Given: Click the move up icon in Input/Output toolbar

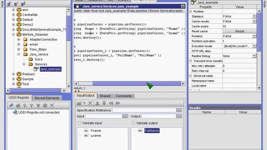Looking at the screenshot, I should point(97,103).
